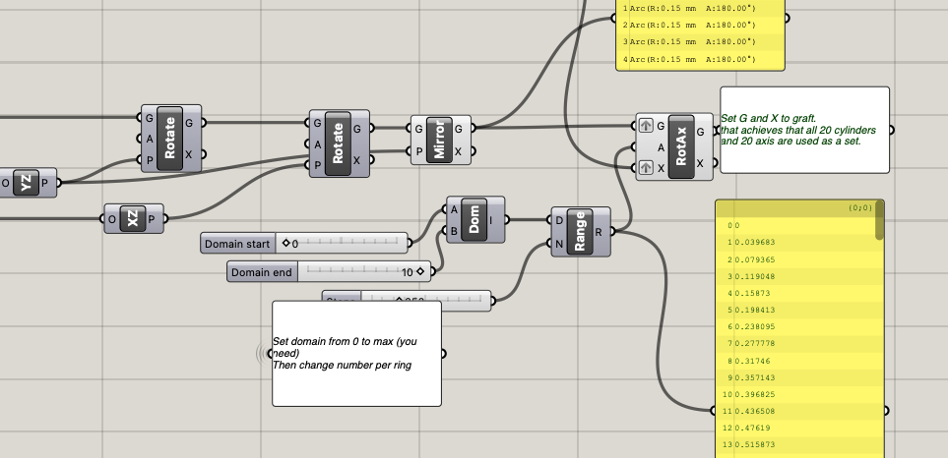Viewport: 948px width, 458px height.
Task: Select the 'Set domain from 0 to max' note panel
Action: [x=356, y=354]
